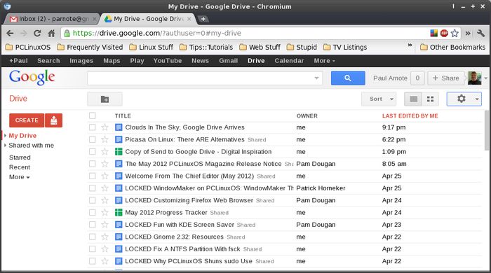The width and height of the screenshot is (491, 273).
Task: Show hidden bookmarks with the chevron
Action: tap(410, 45)
